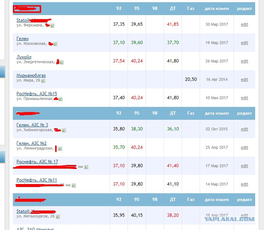Open map icon beside ул. Промышленная address
Viewport: 264px width, 230px height.
60,99
